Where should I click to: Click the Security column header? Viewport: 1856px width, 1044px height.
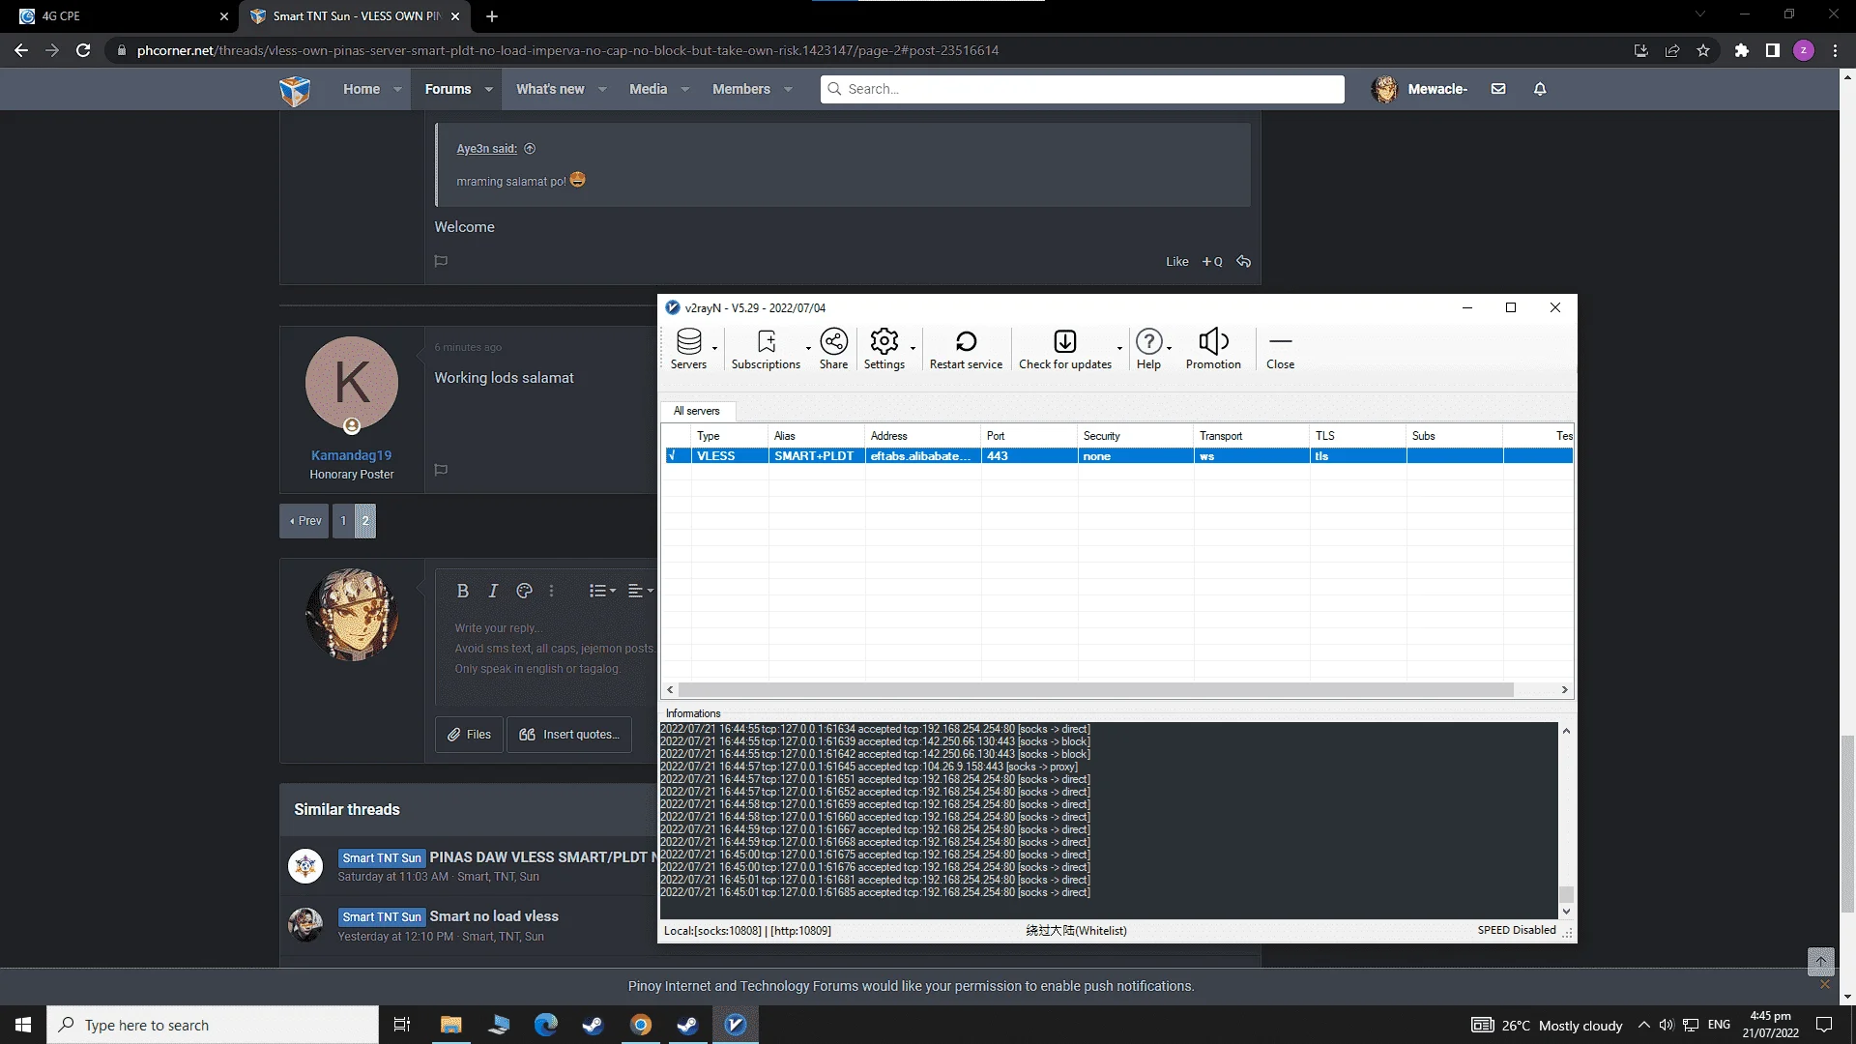coord(1135,436)
